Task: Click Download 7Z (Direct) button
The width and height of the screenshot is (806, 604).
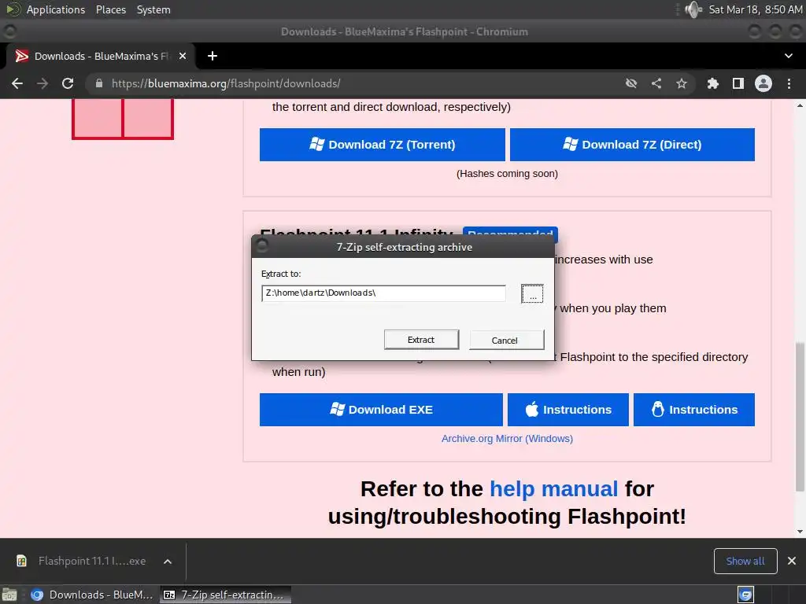Action: pyautogui.click(x=632, y=145)
